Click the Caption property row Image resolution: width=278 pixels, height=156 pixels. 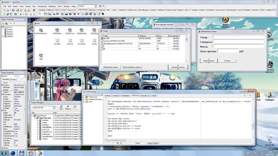point(13,92)
